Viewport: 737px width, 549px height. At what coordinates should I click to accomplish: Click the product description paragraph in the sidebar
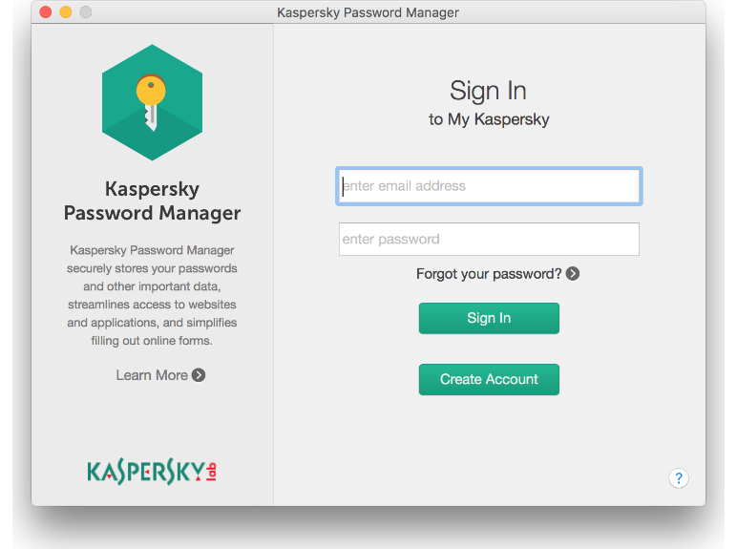152,295
